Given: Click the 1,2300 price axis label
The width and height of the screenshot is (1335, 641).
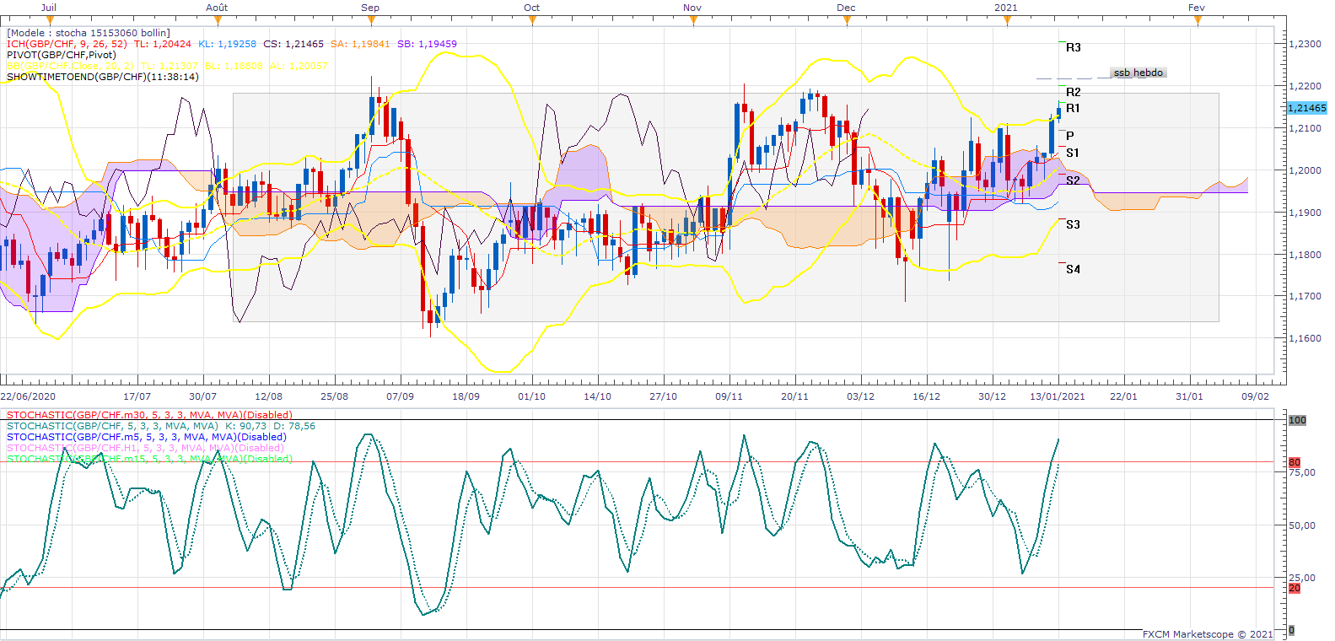Looking at the screenshot, I should coord(1305,44).
